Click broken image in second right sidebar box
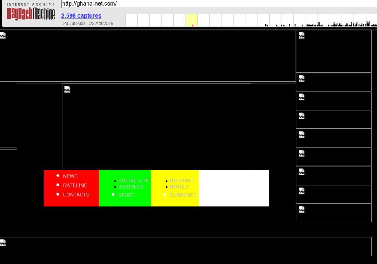Viewport: 377px width, 264px height. tap(302, 79)
